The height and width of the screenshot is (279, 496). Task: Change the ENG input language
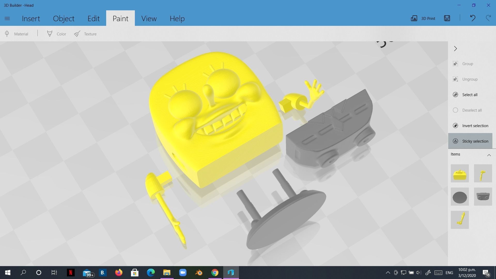point(449,273)
